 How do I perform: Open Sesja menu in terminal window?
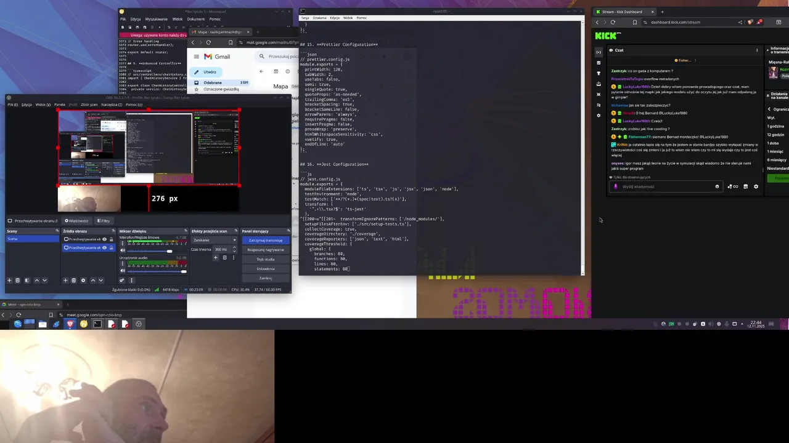click(x=305, y=18)
